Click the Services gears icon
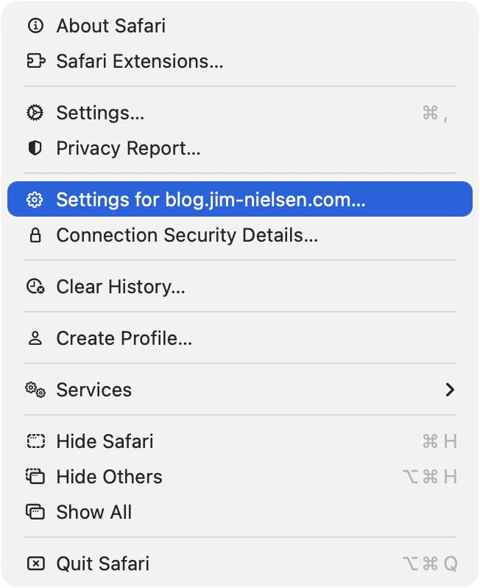Image resolution: width=480 pixels, height=588 pixels. point(35,390)
